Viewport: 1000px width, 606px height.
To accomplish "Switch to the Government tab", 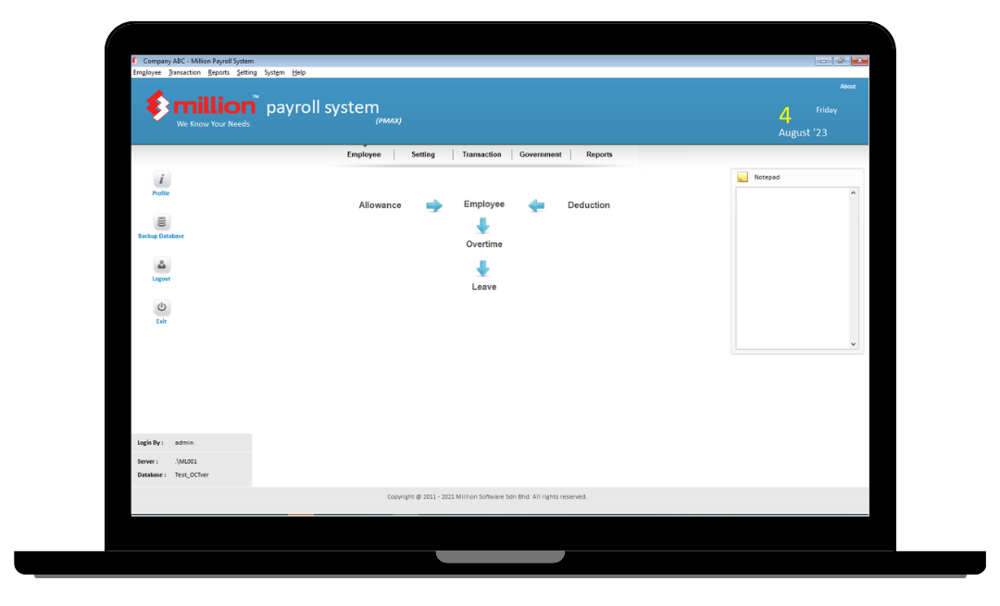I will pos(541,155).
